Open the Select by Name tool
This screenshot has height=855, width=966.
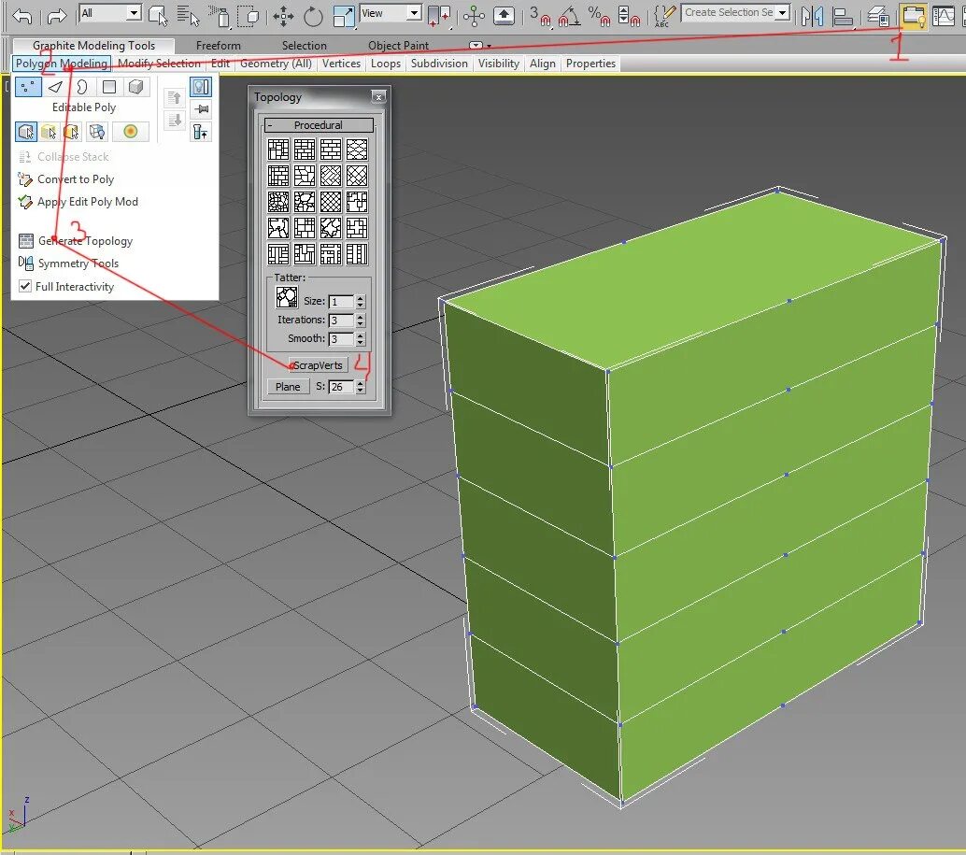click(x=188, y=15)
